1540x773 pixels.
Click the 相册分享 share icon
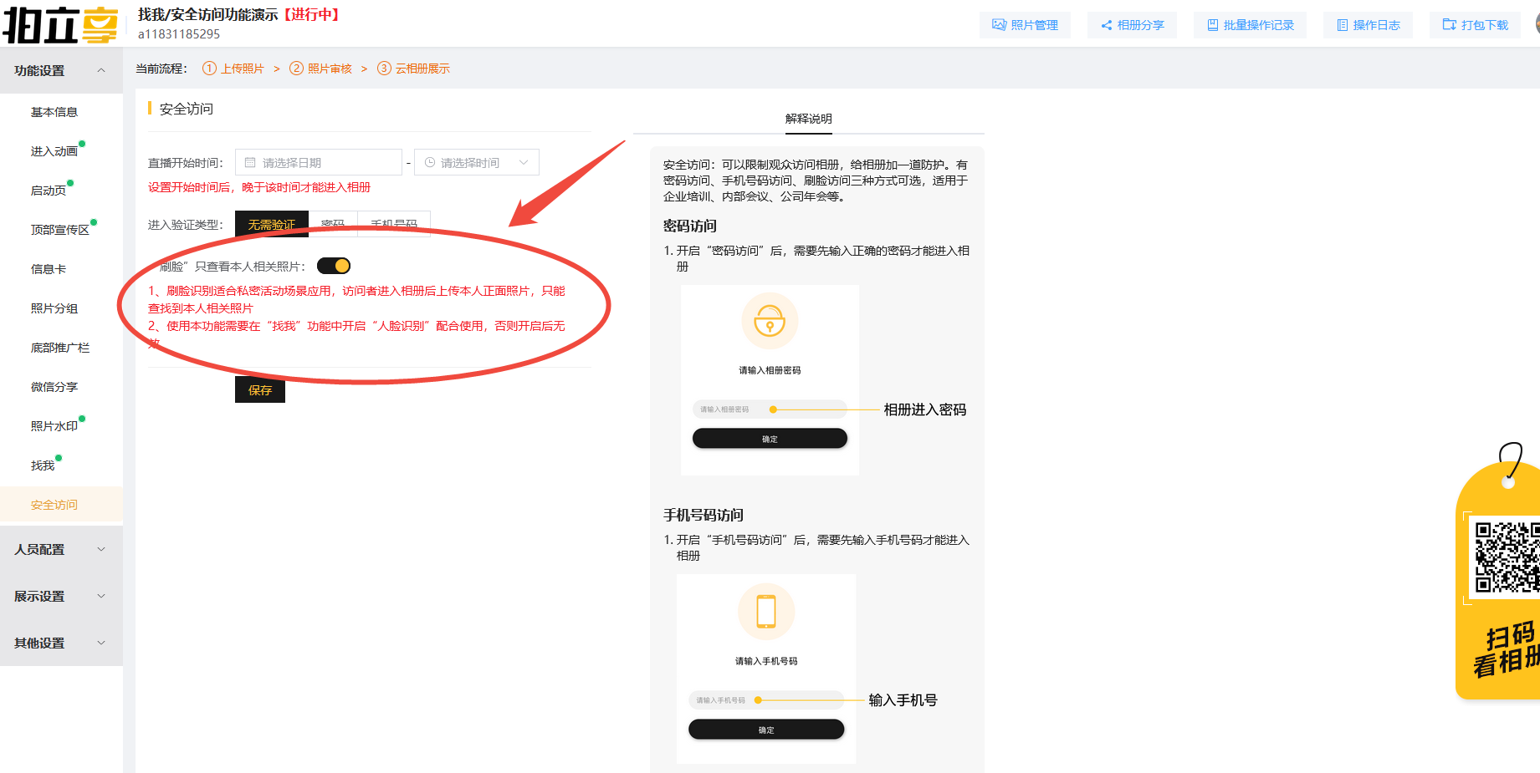[1108, 25]
